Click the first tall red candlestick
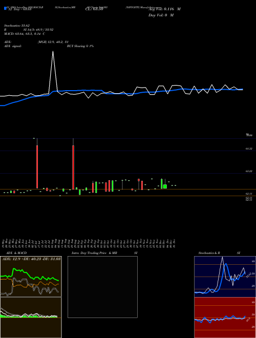The image size is (256, 338). (x=37, y=166)
